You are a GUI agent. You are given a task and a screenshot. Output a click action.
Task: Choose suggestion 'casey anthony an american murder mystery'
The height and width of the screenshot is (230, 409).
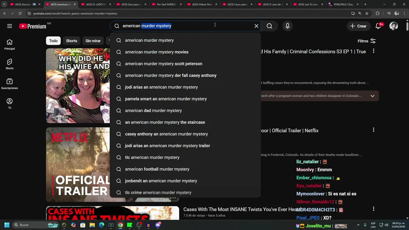pyautogui.click(x=185, y=134)
